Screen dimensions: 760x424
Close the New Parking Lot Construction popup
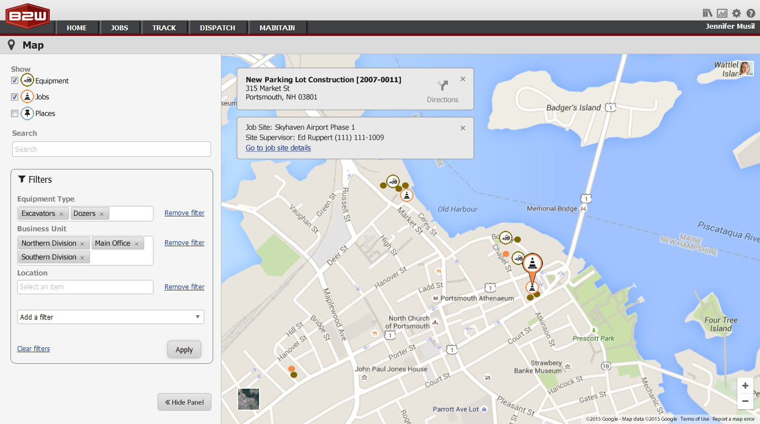point(463,79)
